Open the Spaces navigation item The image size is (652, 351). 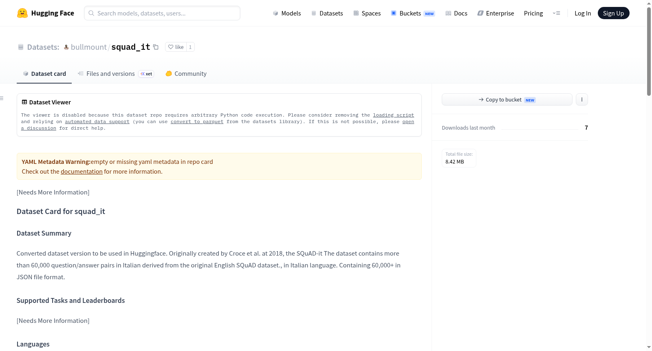click(367, 13)
